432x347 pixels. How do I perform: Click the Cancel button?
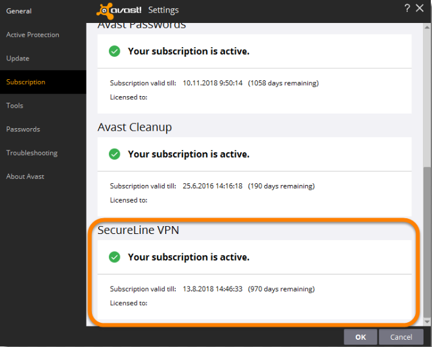point(401,337)
